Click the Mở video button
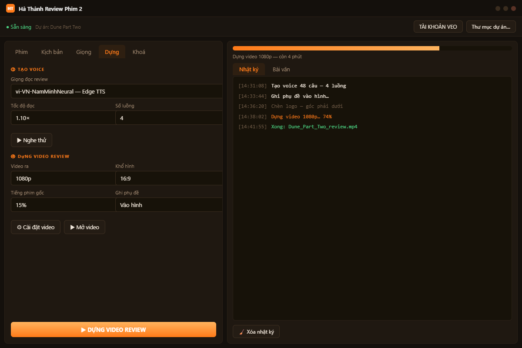This screenshot has width=522, height=348. pos(84,227)
